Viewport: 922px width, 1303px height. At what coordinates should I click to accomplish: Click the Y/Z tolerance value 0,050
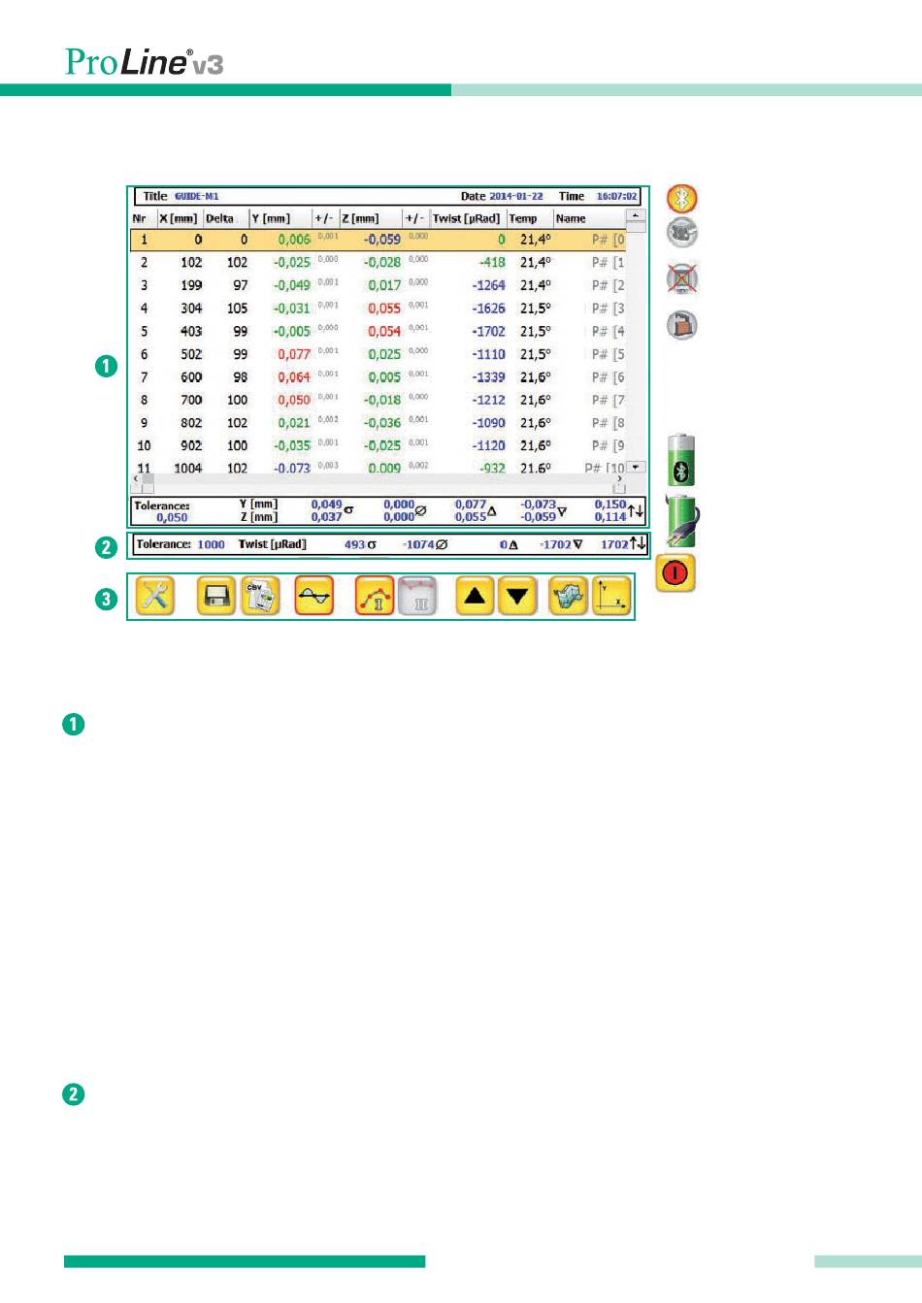[x=172, y=518]
